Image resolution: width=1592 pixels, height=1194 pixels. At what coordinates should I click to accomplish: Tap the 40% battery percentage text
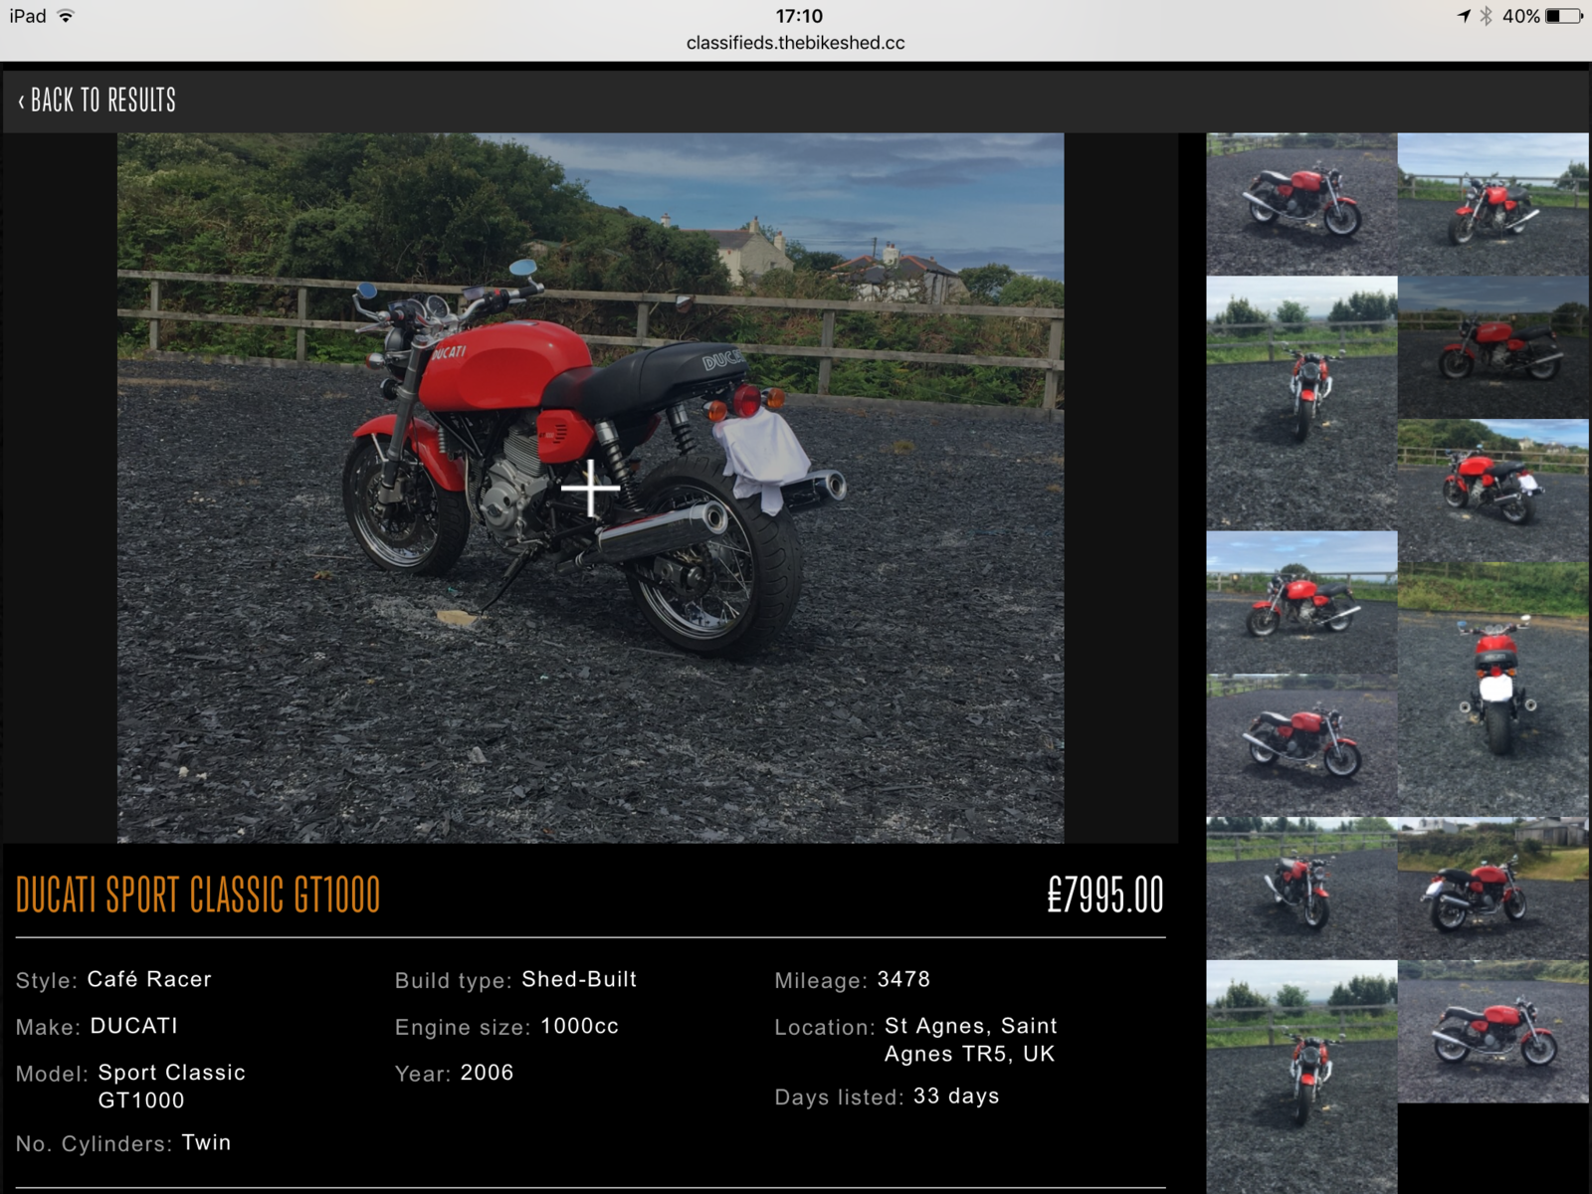1521,16
